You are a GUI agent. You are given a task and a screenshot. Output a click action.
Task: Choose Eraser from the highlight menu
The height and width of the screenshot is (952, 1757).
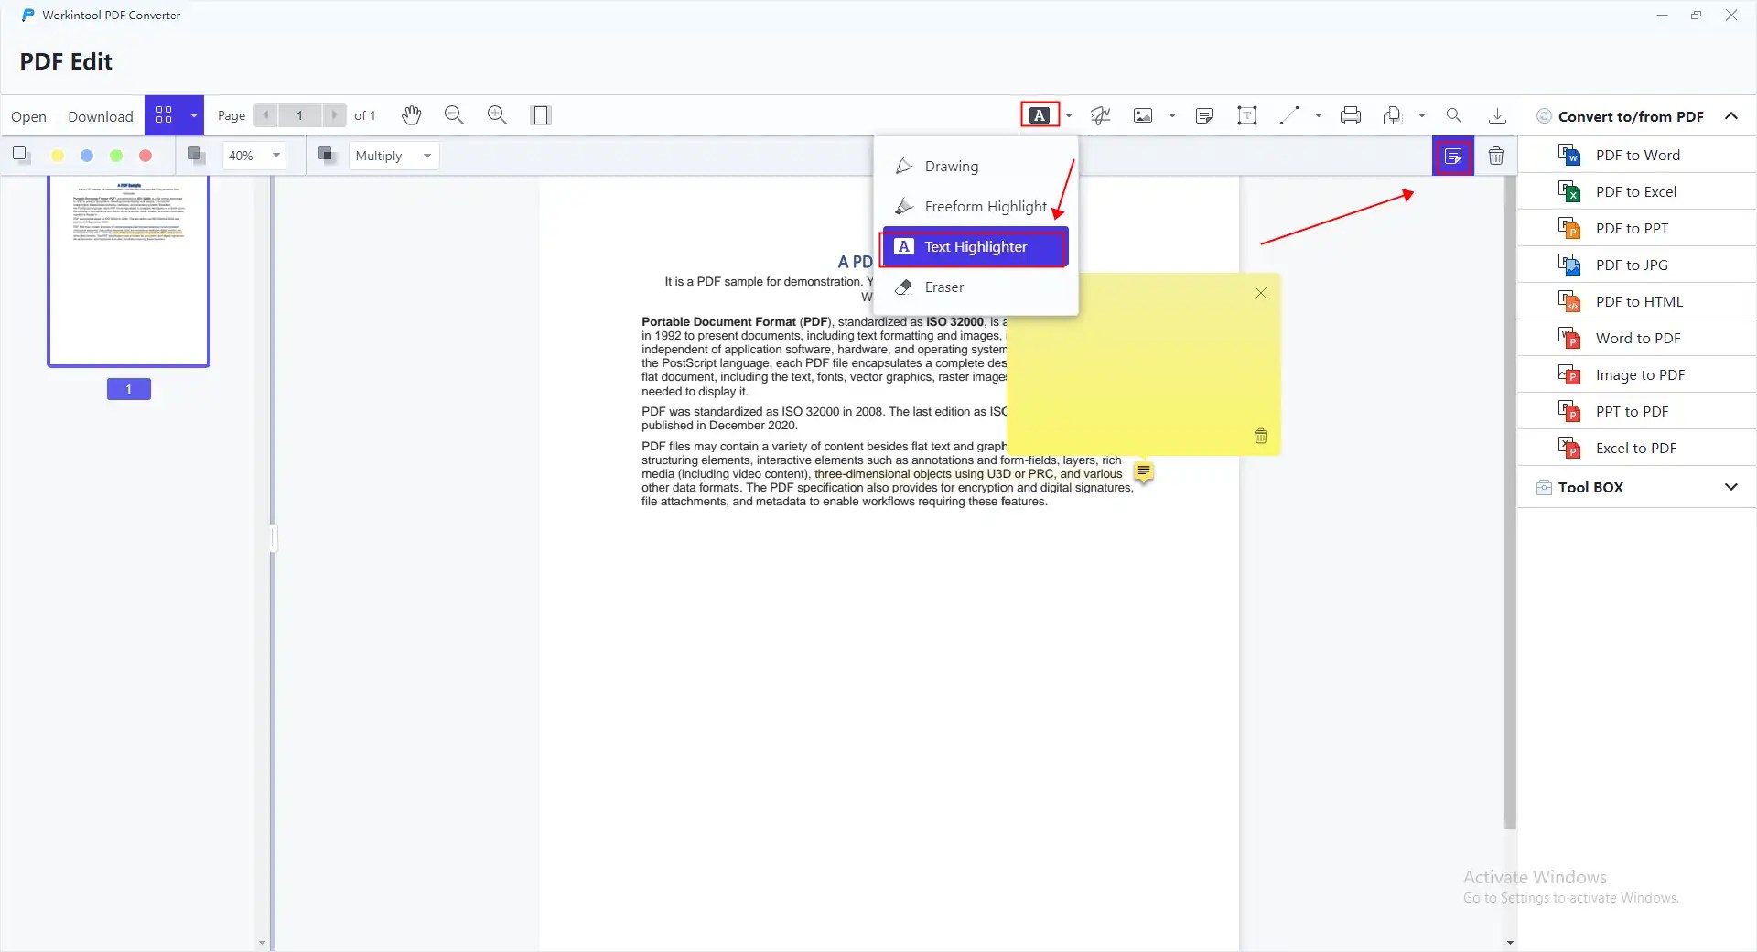click(943, 287)
